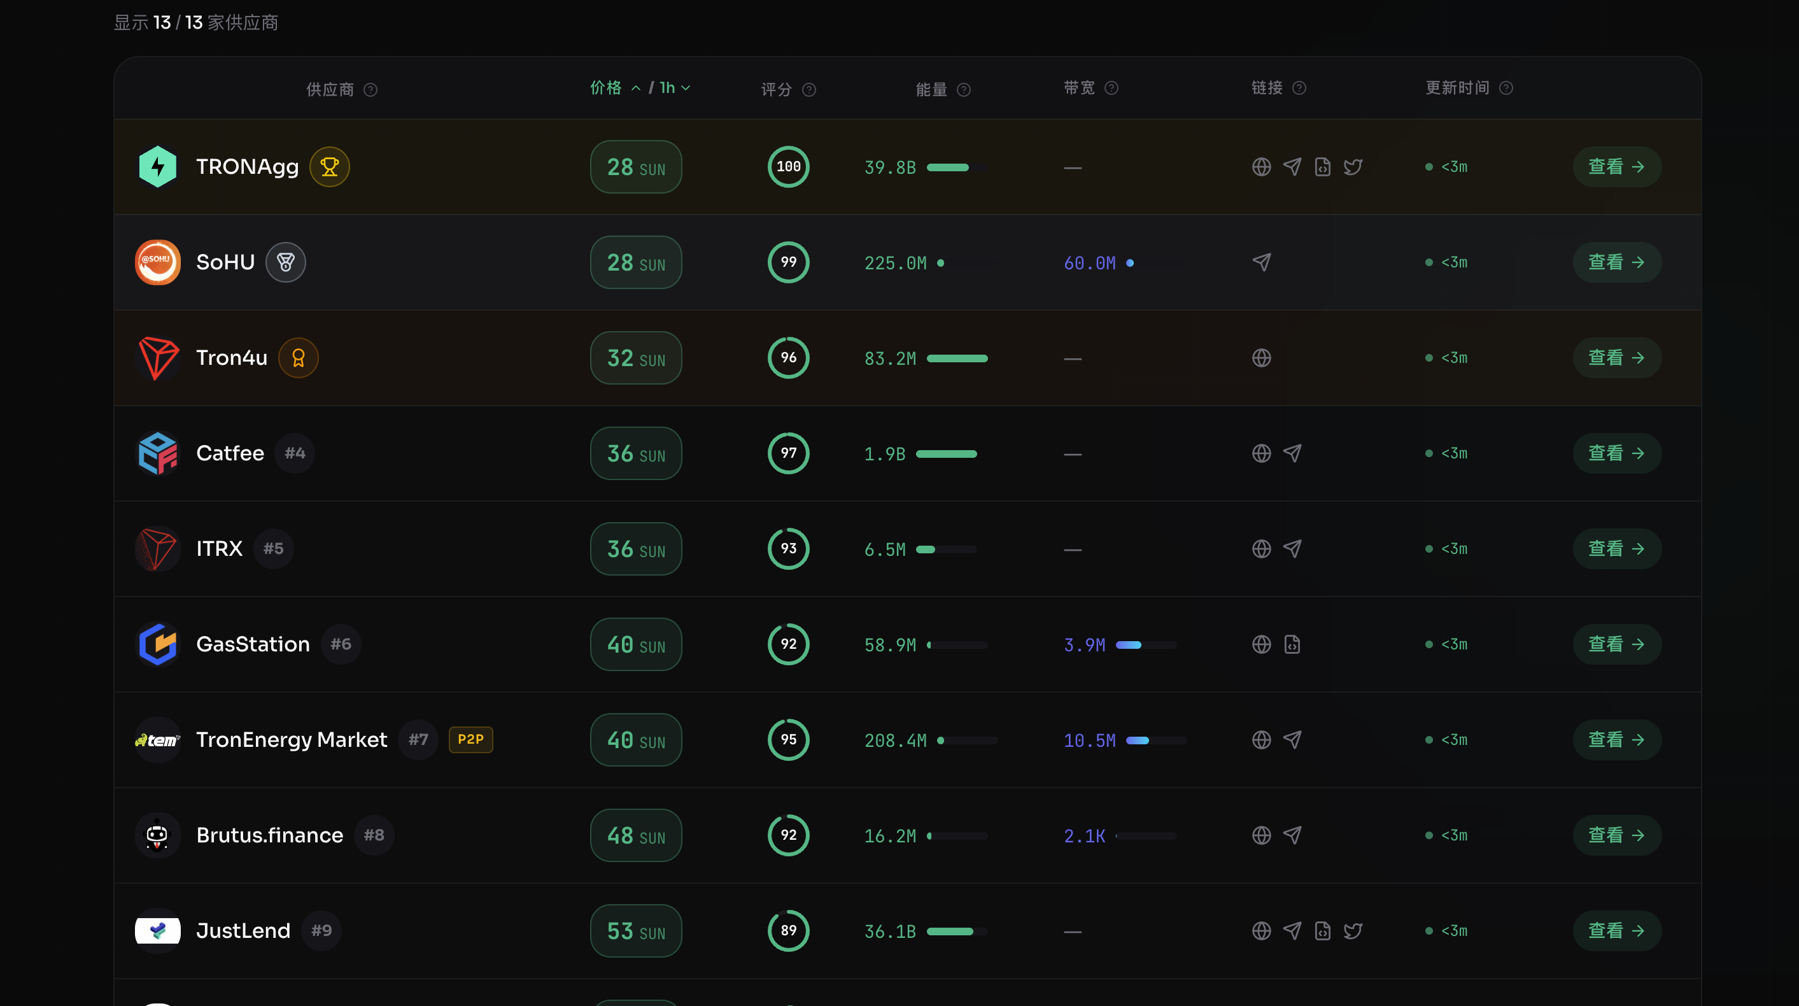The height and width of the screenshot is (1006, 1799).
Task: Click 查看 button for JustLend
Action: tap(1617, 931)
